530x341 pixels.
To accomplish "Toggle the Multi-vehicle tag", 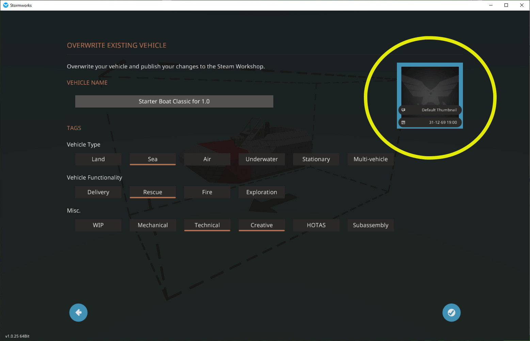I will 371,159.
